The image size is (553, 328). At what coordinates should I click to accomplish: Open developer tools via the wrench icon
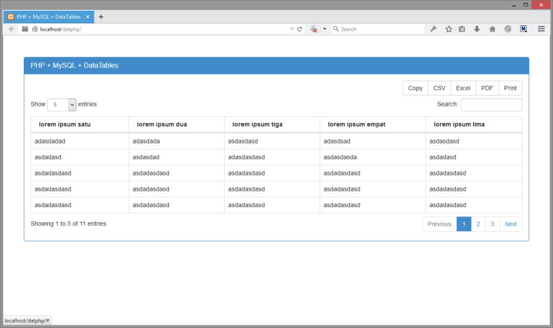point(434,29)
